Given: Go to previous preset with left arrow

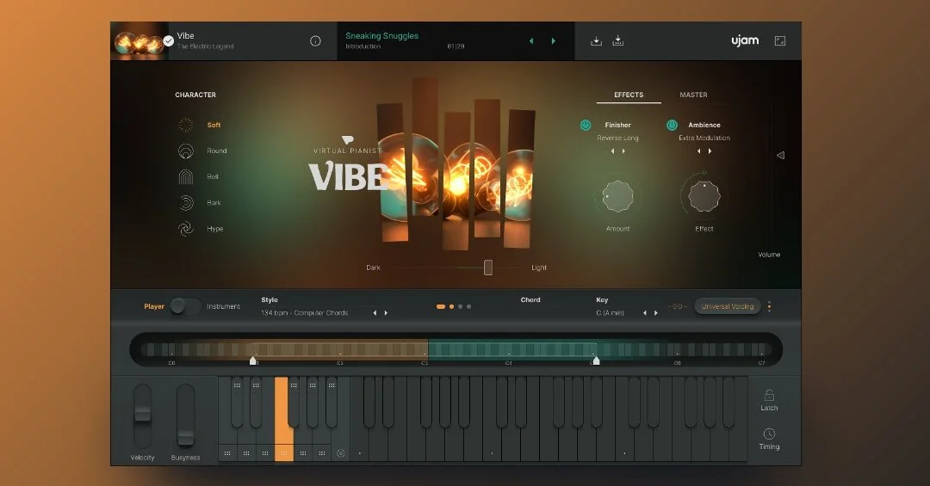Looking at the screenshot, I should point(531,41).
